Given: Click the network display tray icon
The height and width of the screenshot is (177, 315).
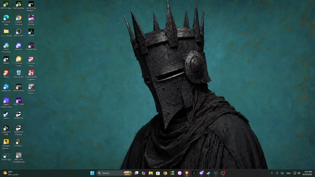Looking at the screenshot, I should point(295,173).
